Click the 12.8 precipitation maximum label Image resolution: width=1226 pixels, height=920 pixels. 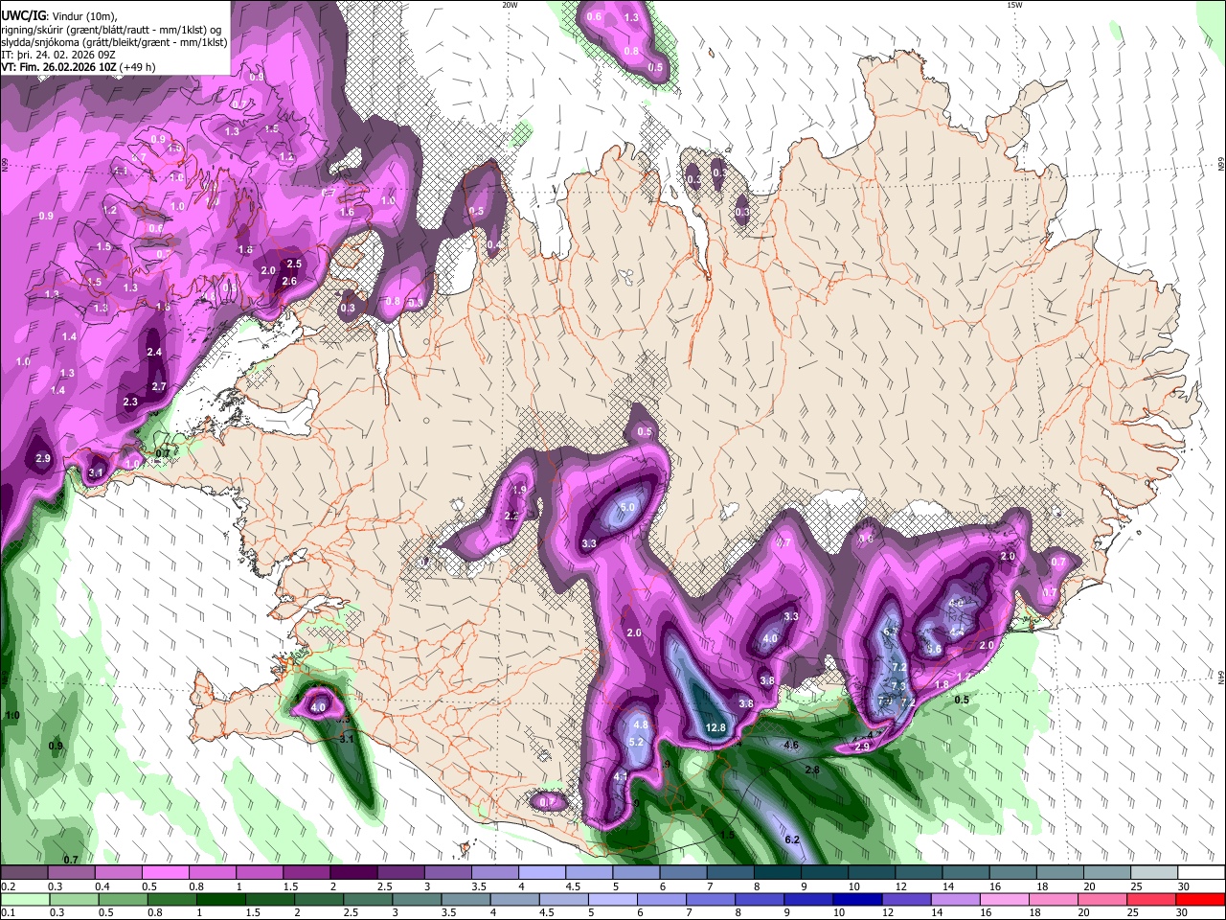[715, 728]
